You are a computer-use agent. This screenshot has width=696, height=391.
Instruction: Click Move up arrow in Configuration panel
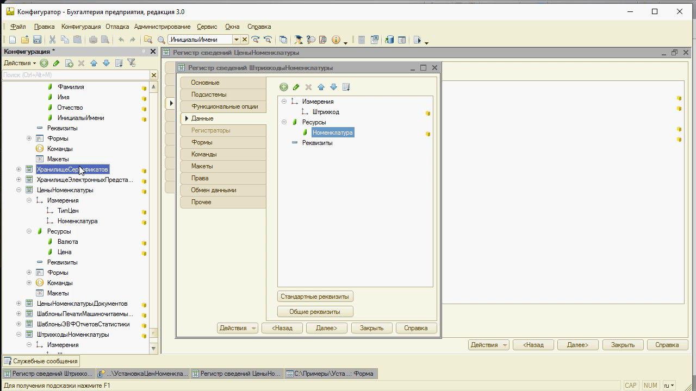point(94,63)
